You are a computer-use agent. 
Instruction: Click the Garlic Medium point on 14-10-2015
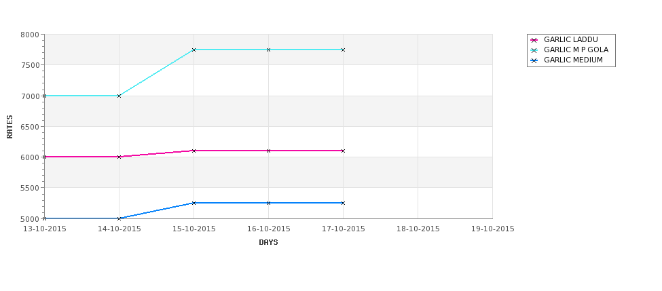[x=119, y=218]
